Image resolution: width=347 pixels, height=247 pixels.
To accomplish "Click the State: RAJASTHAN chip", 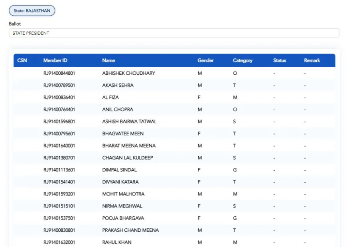I will coord(32,11).
